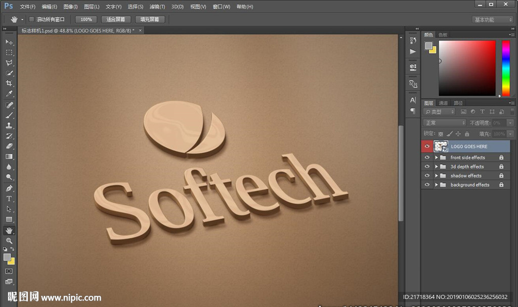Expand the background effects group
The width and height of the screenshot is (518, 307).
click(x=437, y=185)
